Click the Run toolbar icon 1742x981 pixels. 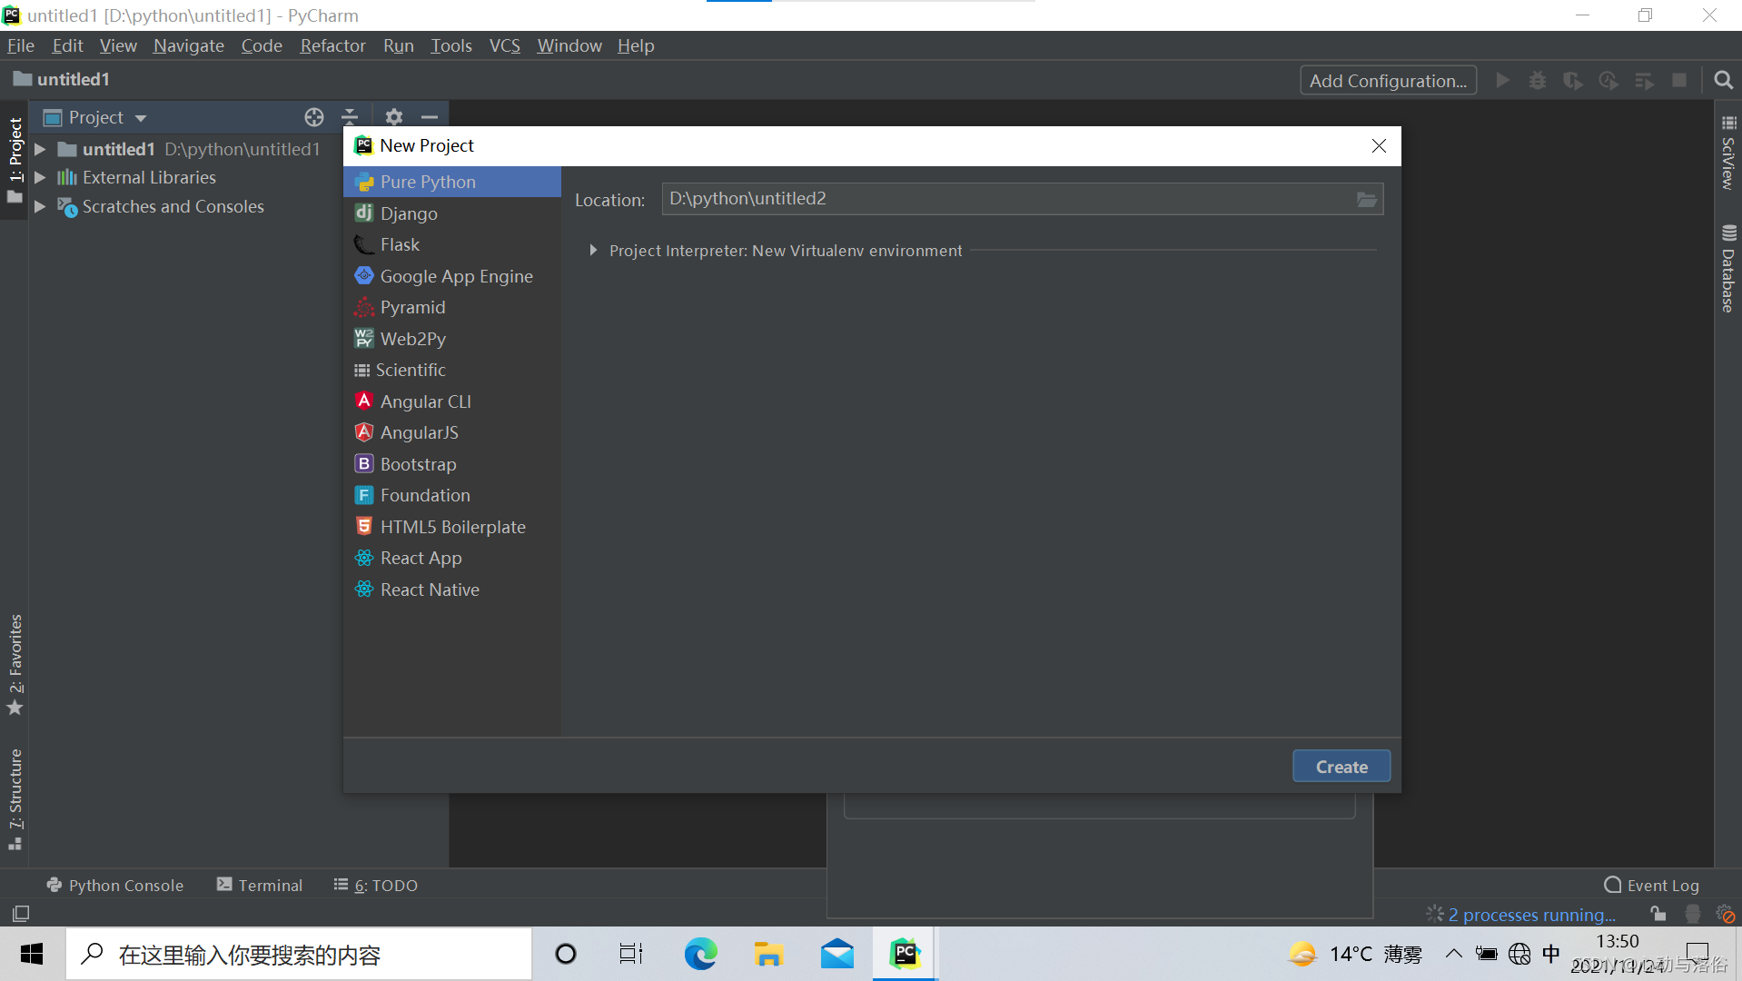pyautogui.click(x=1503, y=81)
